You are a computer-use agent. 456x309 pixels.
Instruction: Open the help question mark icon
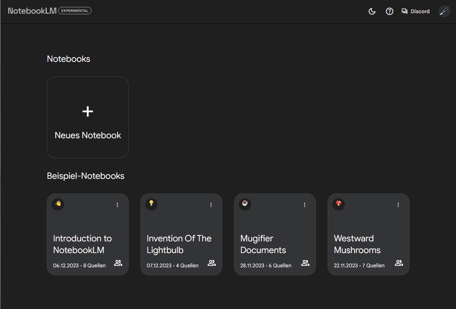click(x=389, y=11)
